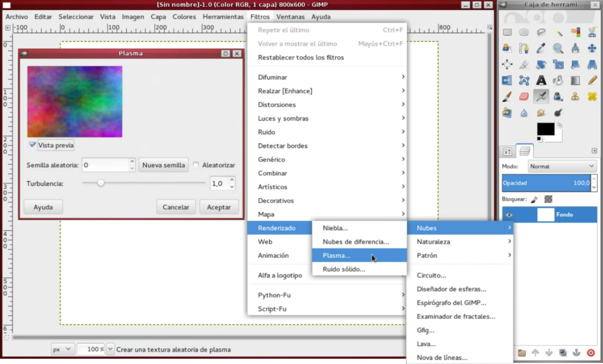Open the Archivo menu
Viewport: 603px width, 364px height.
pos(16,16)
